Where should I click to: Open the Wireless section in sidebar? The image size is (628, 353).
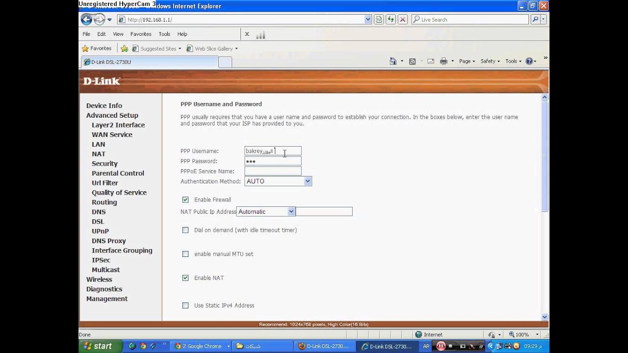pyautogui.click(x=99, y=279)
